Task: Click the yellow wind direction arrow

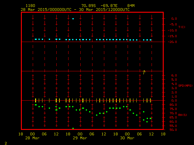Action: 144,72
